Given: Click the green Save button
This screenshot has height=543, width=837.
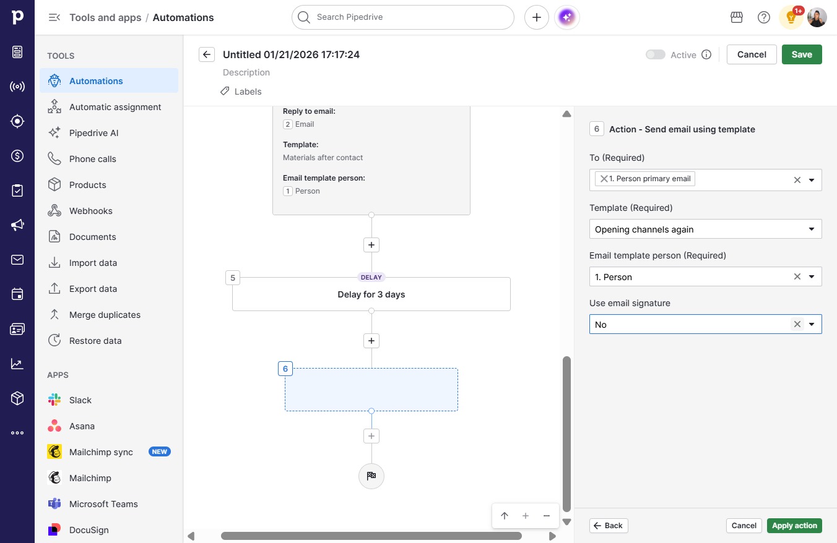Looking at the screenshot, I should 802,54.
